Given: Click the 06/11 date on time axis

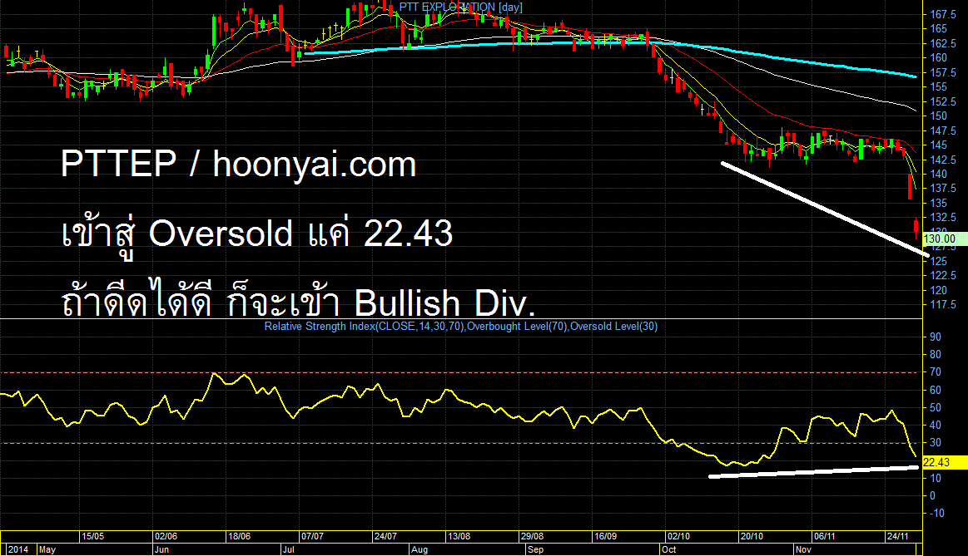Looking at the screenshot, I should [x=825, y=536].
